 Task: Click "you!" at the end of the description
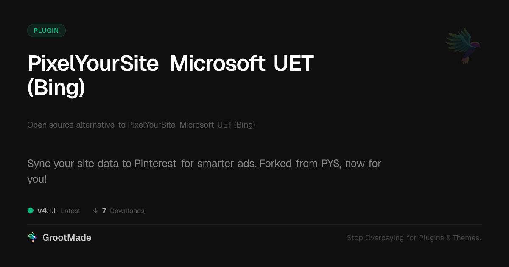(37, 179)
